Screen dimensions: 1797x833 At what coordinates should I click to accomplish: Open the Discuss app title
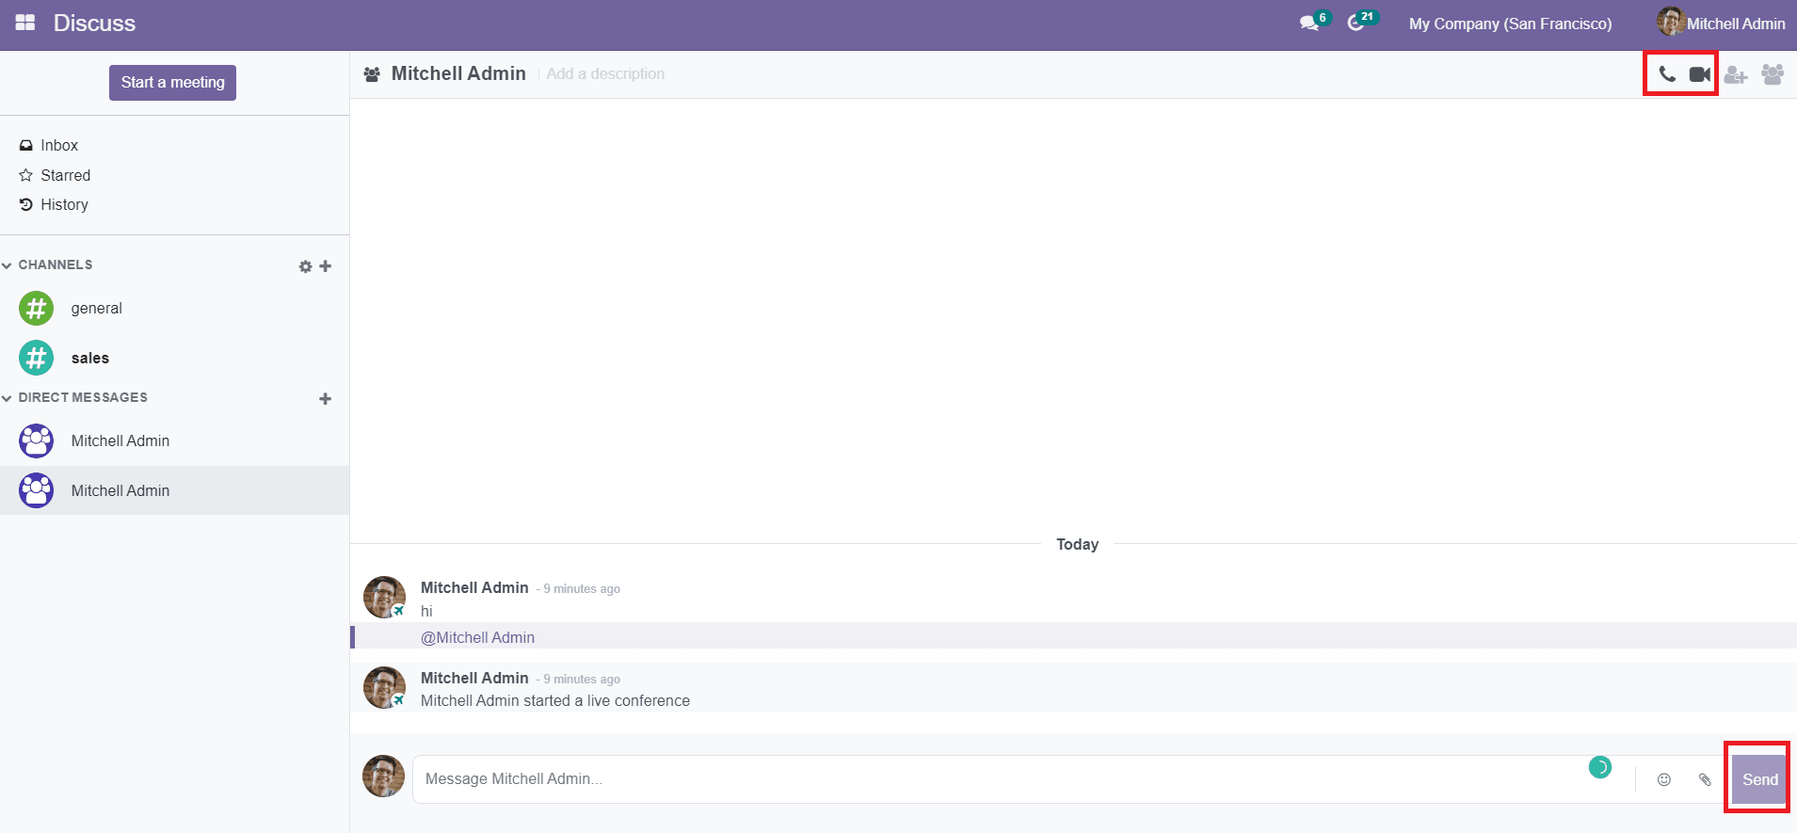click(94, 24)
